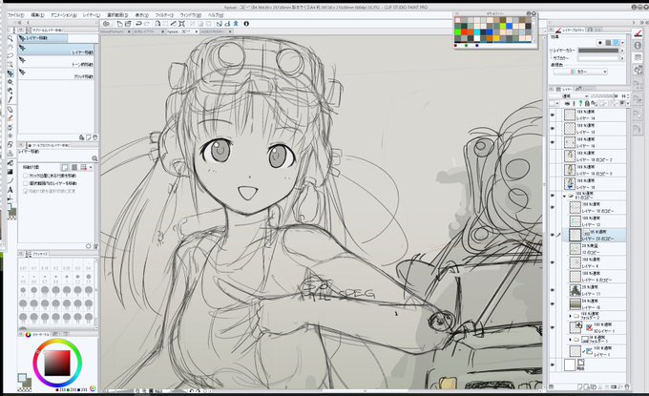
Task: Click the Undo arrow in command bar
Action: [138, 24]
